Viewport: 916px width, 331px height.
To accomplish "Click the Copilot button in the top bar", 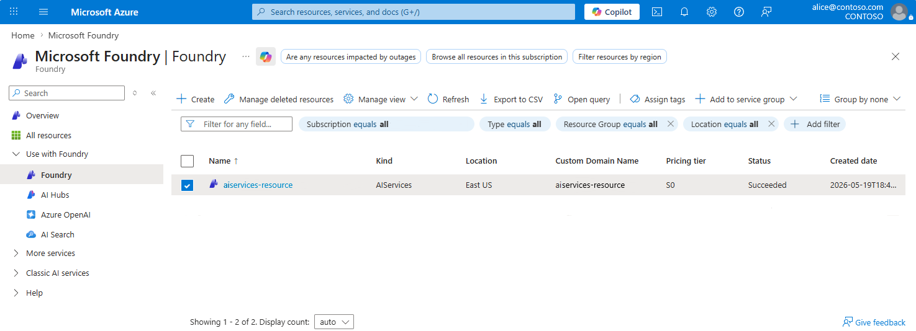I will point(612,12).
